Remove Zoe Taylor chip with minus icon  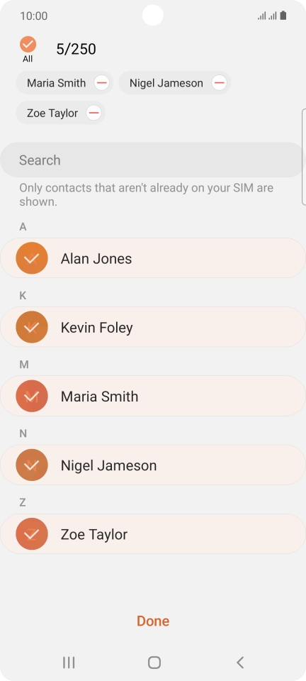(93, 113)
